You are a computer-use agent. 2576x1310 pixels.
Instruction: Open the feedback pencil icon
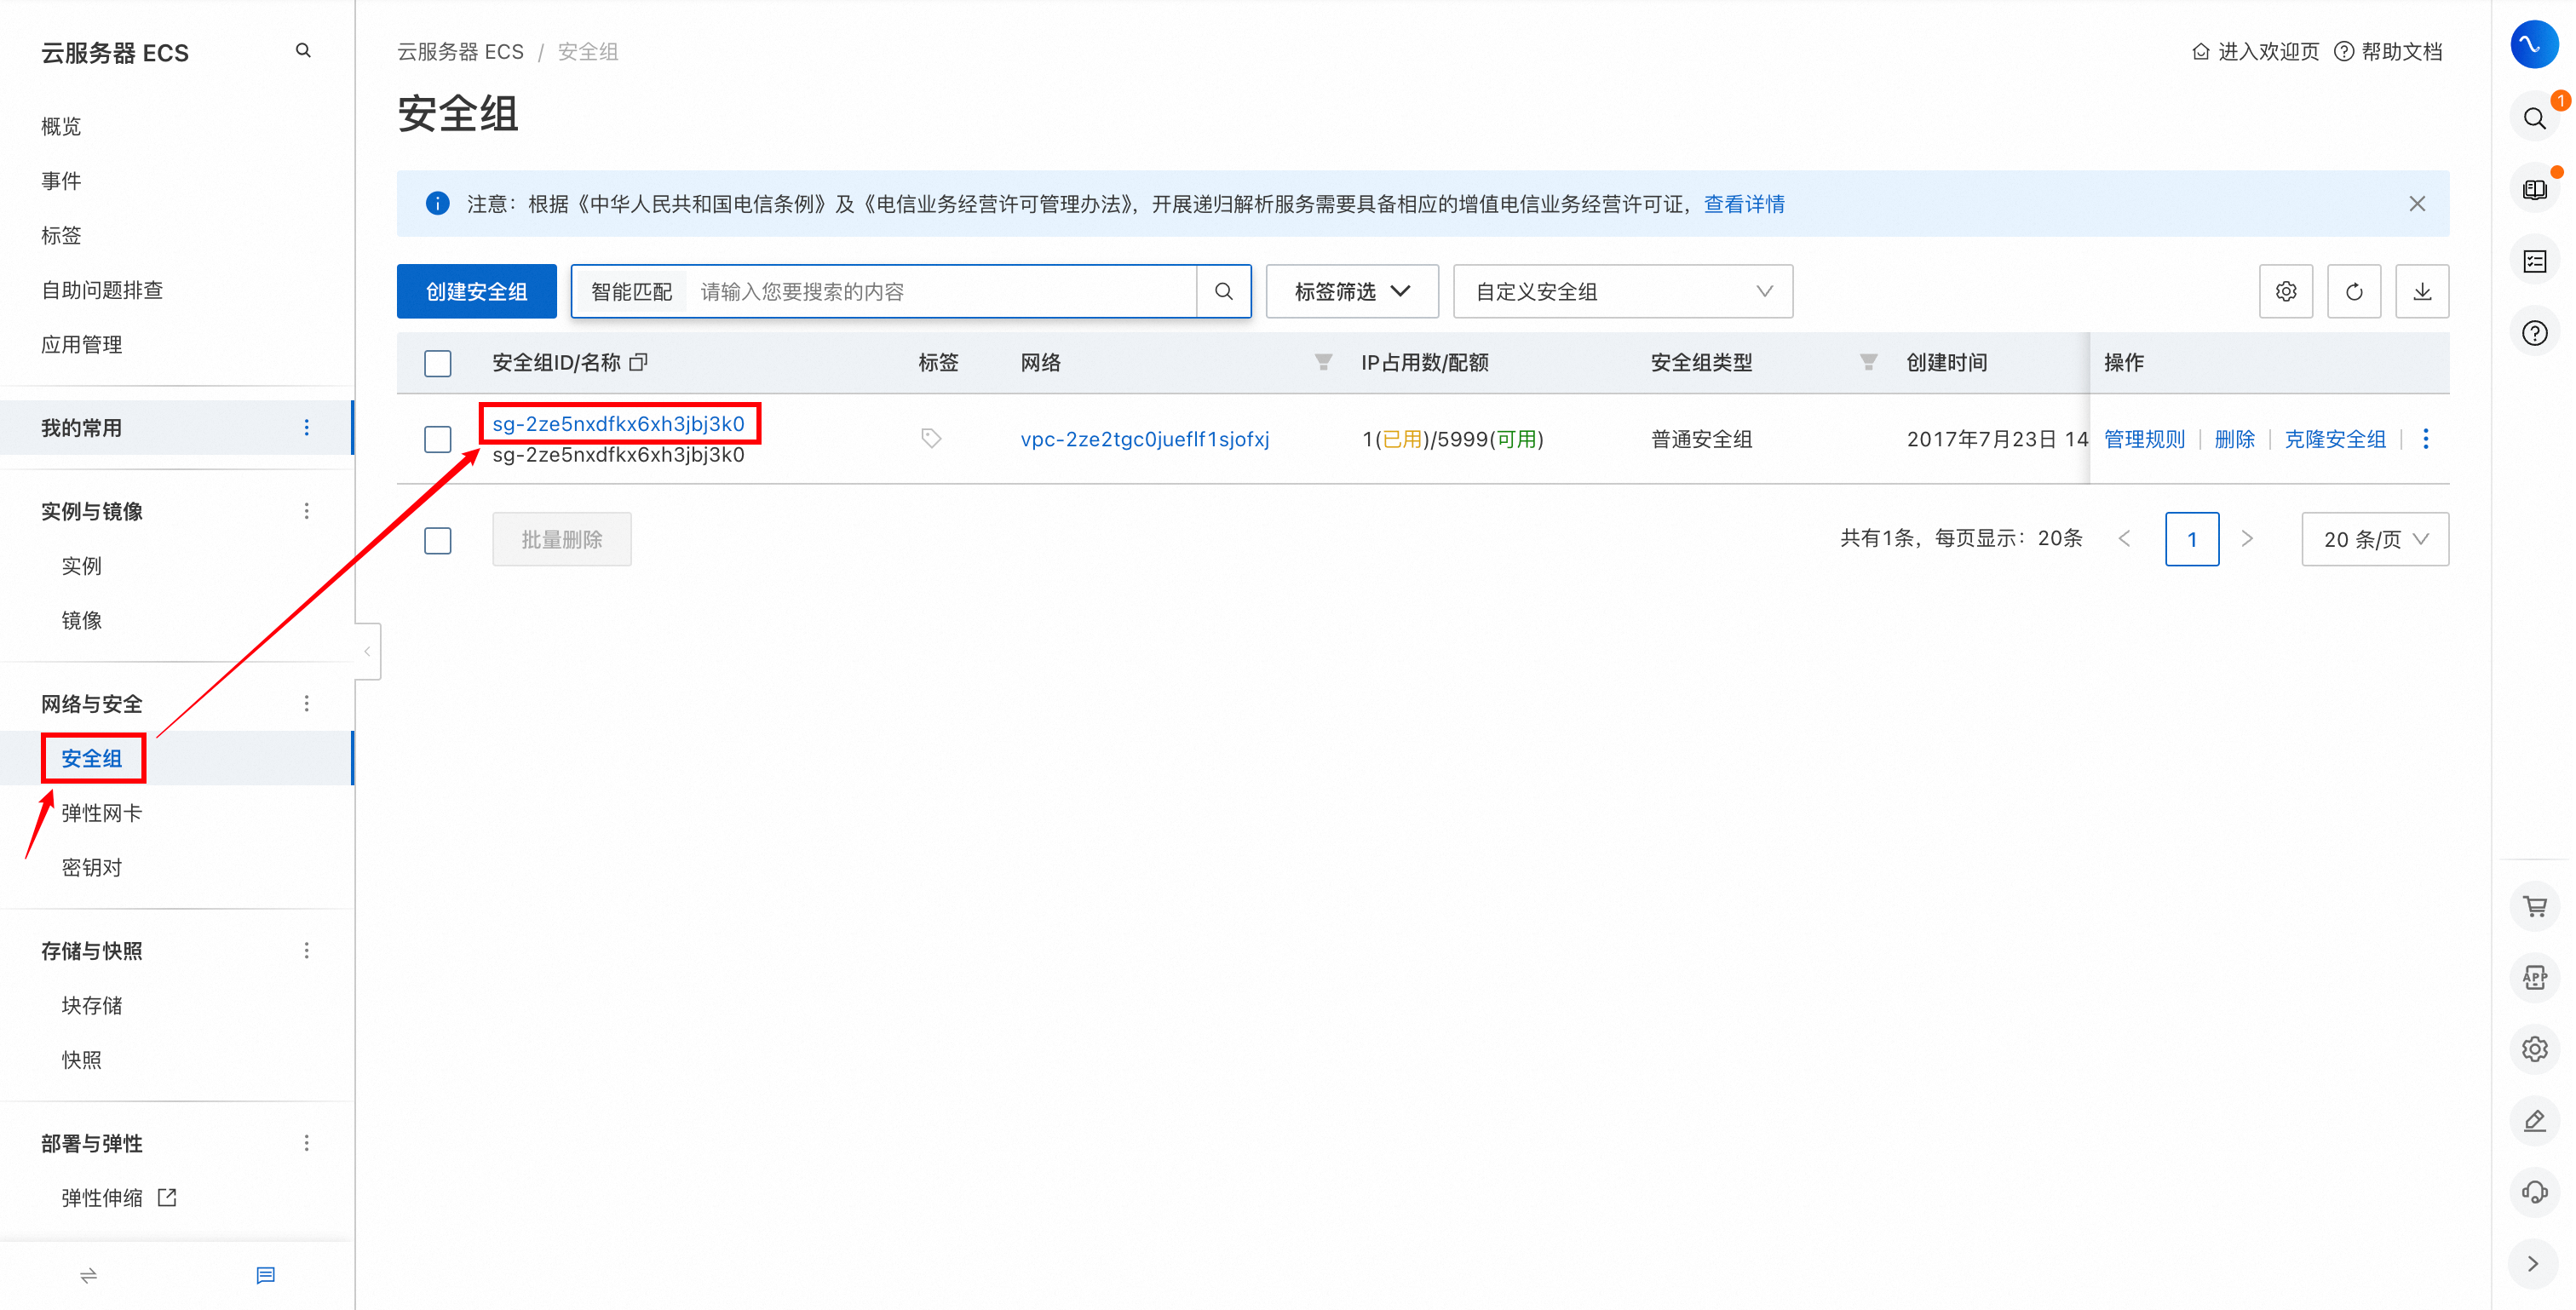pos(2533,1121)
